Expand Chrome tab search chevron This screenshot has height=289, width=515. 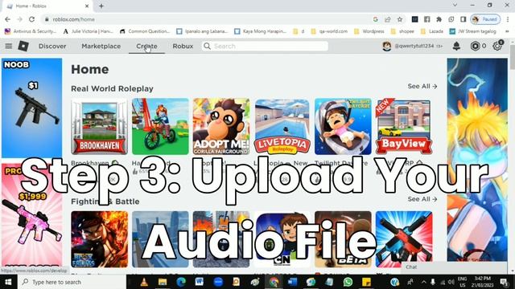(455, 5)
